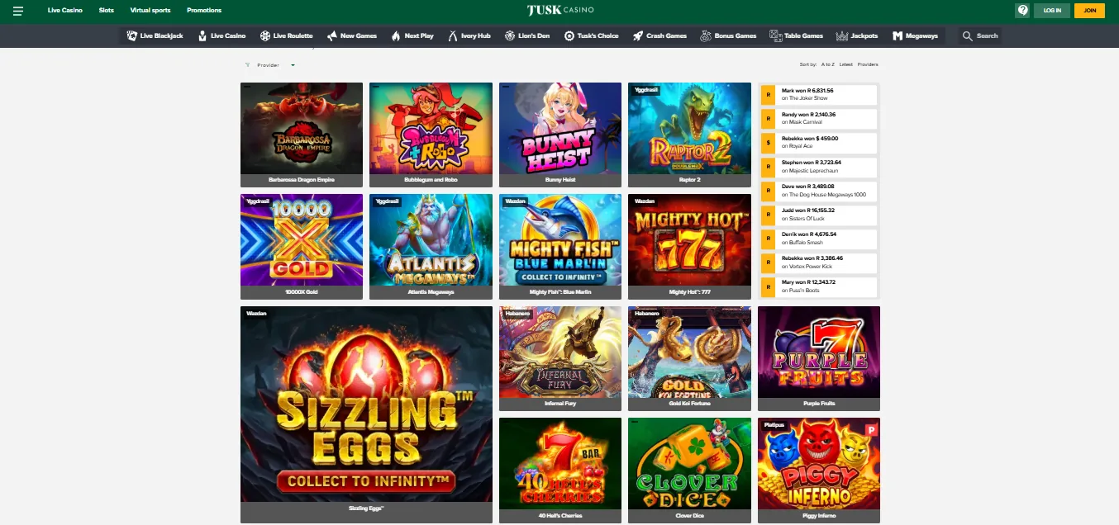This screenshot has height=525, width=1119.
Task: Open the hamburger menu icon
Action: [18, 11]
